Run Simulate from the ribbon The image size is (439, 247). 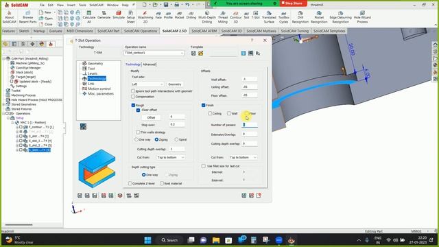tap(119, 15)
